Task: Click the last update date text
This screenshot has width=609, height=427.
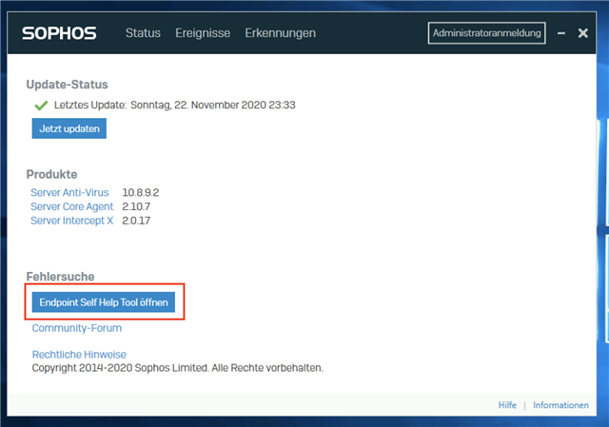Action: (213, 106)
